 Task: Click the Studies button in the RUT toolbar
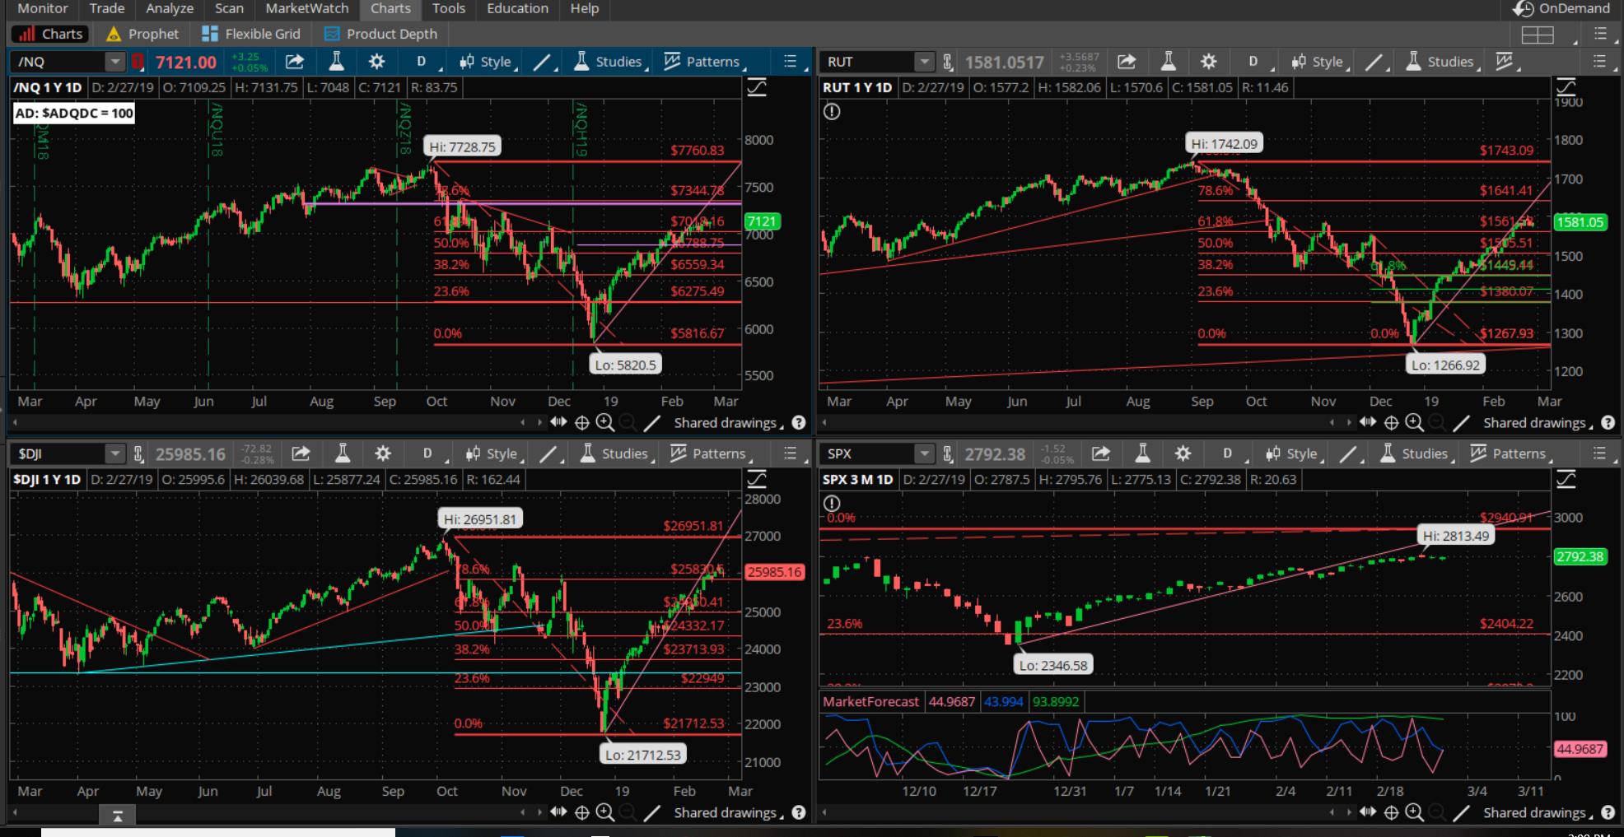pyautogui.click(x=1441, y=62)
